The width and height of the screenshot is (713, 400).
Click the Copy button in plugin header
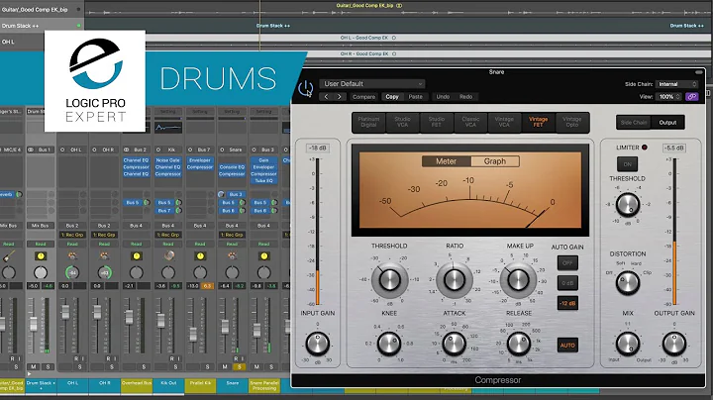pos(392,96)
